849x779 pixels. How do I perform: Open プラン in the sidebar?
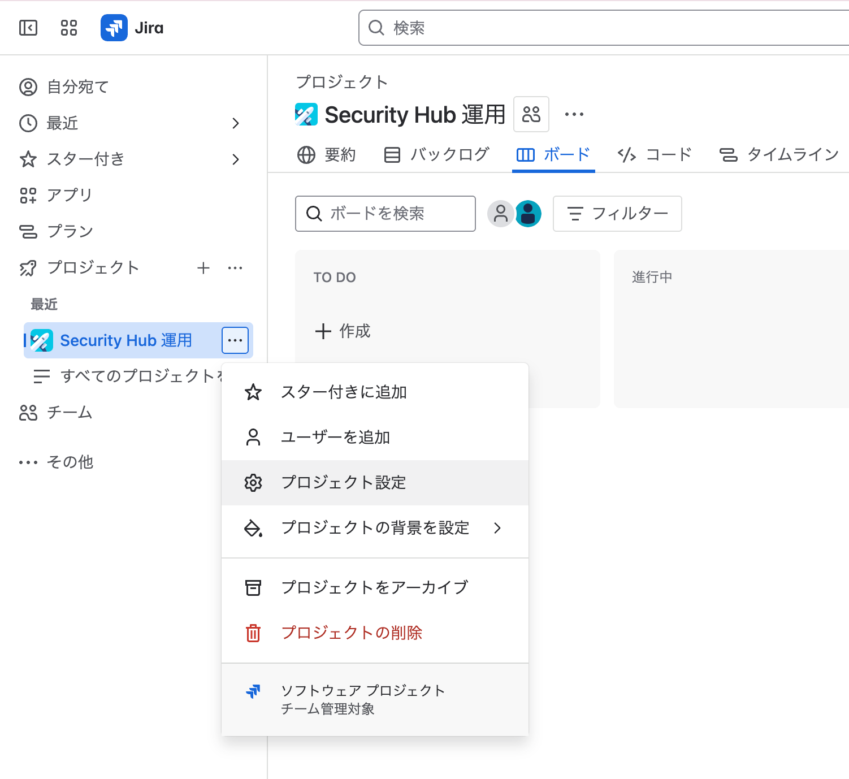click(70, 232)
